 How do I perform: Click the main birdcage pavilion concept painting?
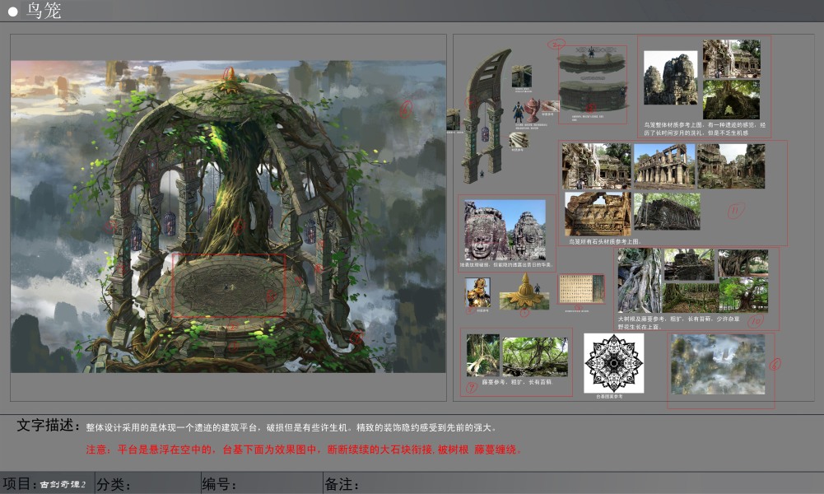click(x=228, y=217)
